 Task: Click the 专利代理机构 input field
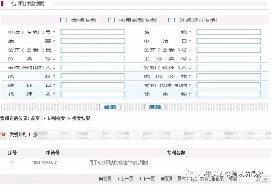click(x=229, y=85)
